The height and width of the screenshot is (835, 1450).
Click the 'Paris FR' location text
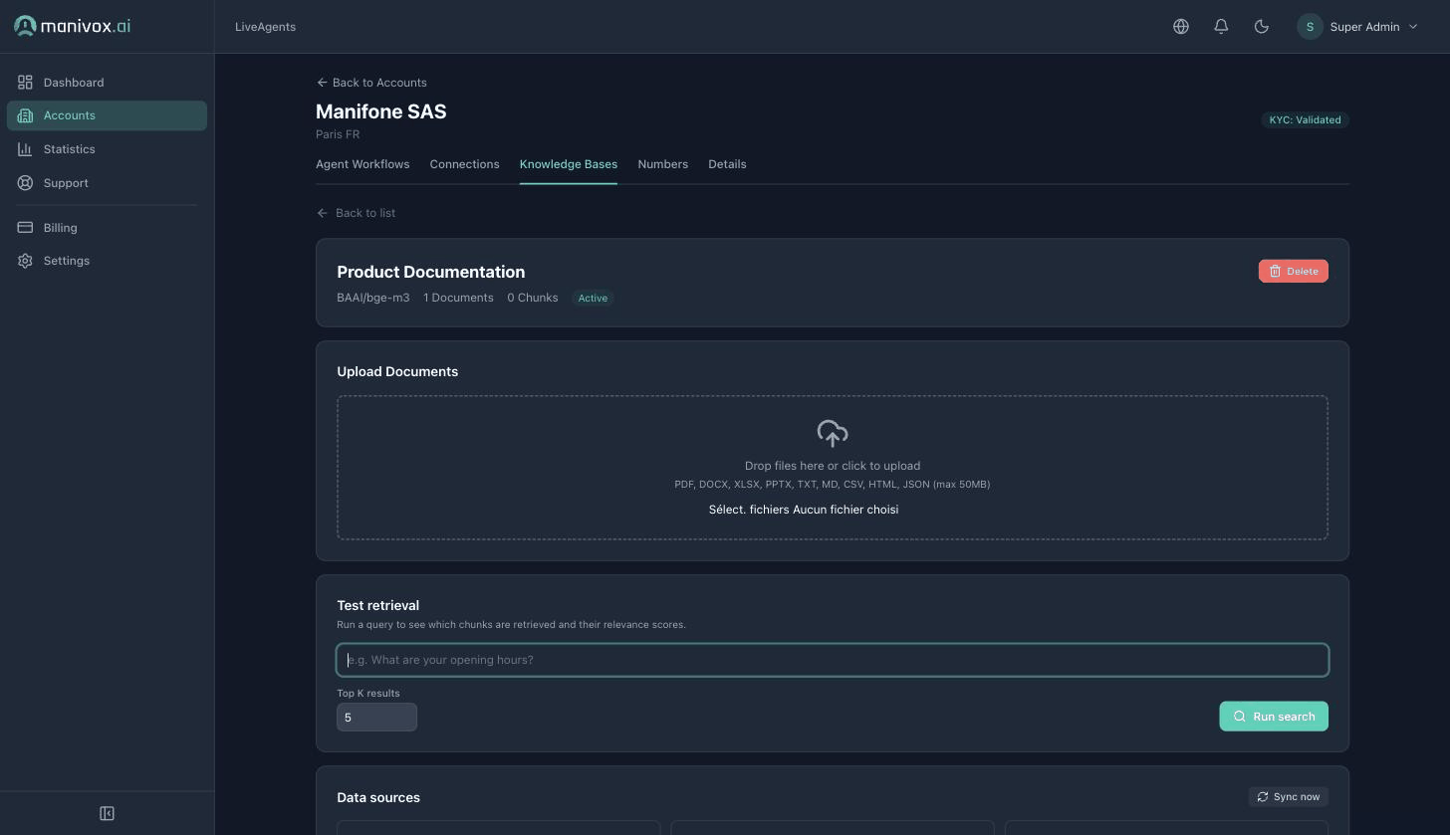pyautogui.click(x=338, y=134)
